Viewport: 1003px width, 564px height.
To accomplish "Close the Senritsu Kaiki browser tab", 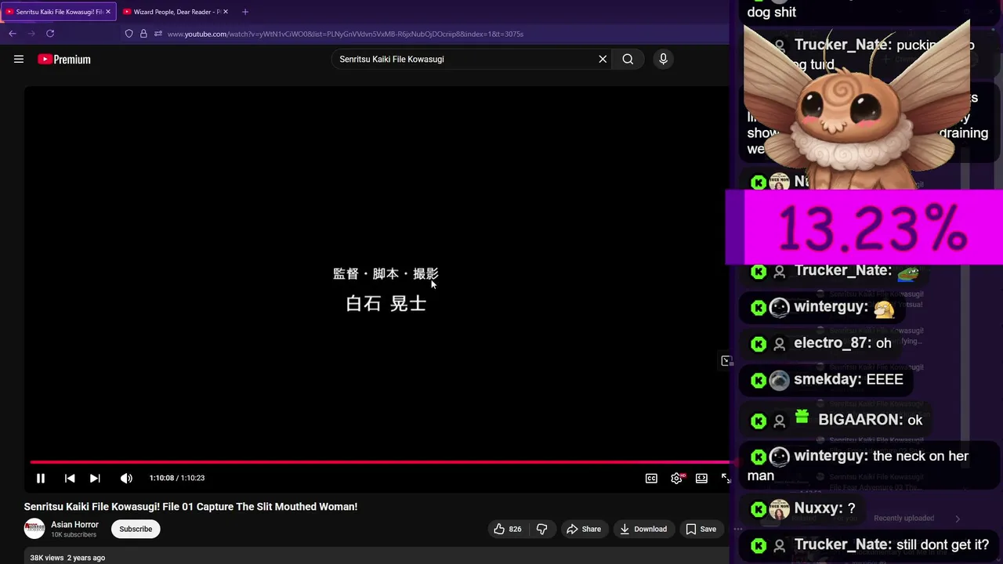I will tap(108, 12).
